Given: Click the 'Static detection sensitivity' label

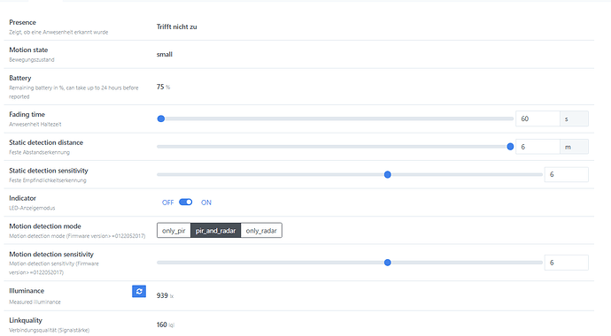Looking at the screenshot, I should 49,171.
